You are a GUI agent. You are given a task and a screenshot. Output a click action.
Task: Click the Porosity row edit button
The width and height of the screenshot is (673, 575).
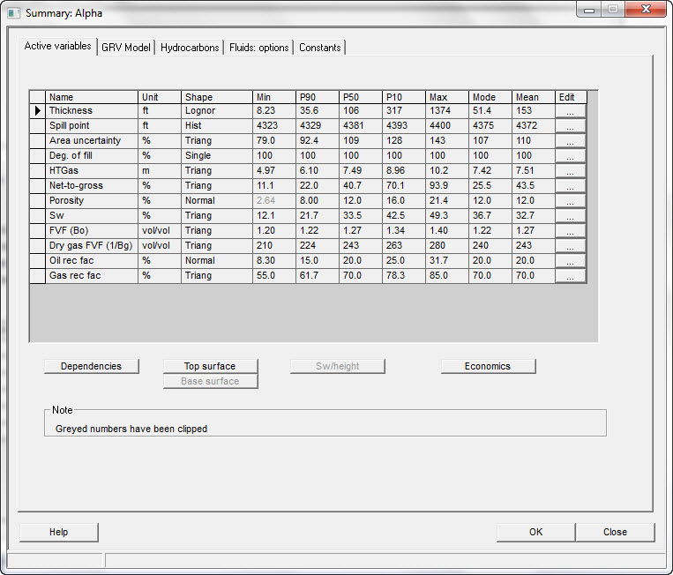pos(571,201)
